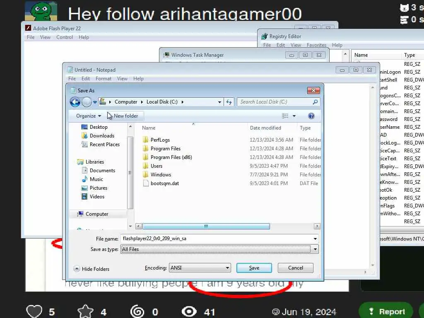Click the Name column header in Registry Editor

(361, 55)
